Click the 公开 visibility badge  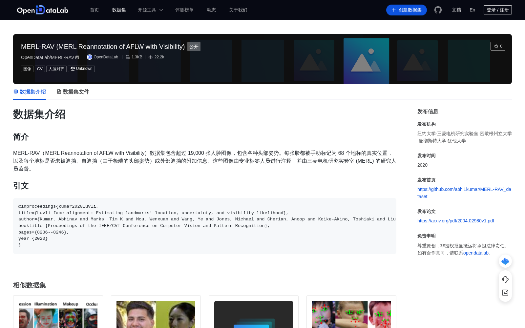click(x=194, y=47)
